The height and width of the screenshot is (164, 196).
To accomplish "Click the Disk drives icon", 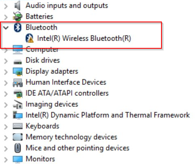I will 17,62.
